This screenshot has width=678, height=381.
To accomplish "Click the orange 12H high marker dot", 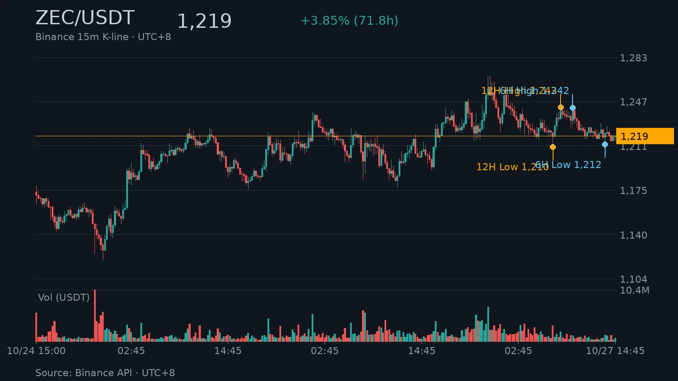I will click(x=561, y=107).
